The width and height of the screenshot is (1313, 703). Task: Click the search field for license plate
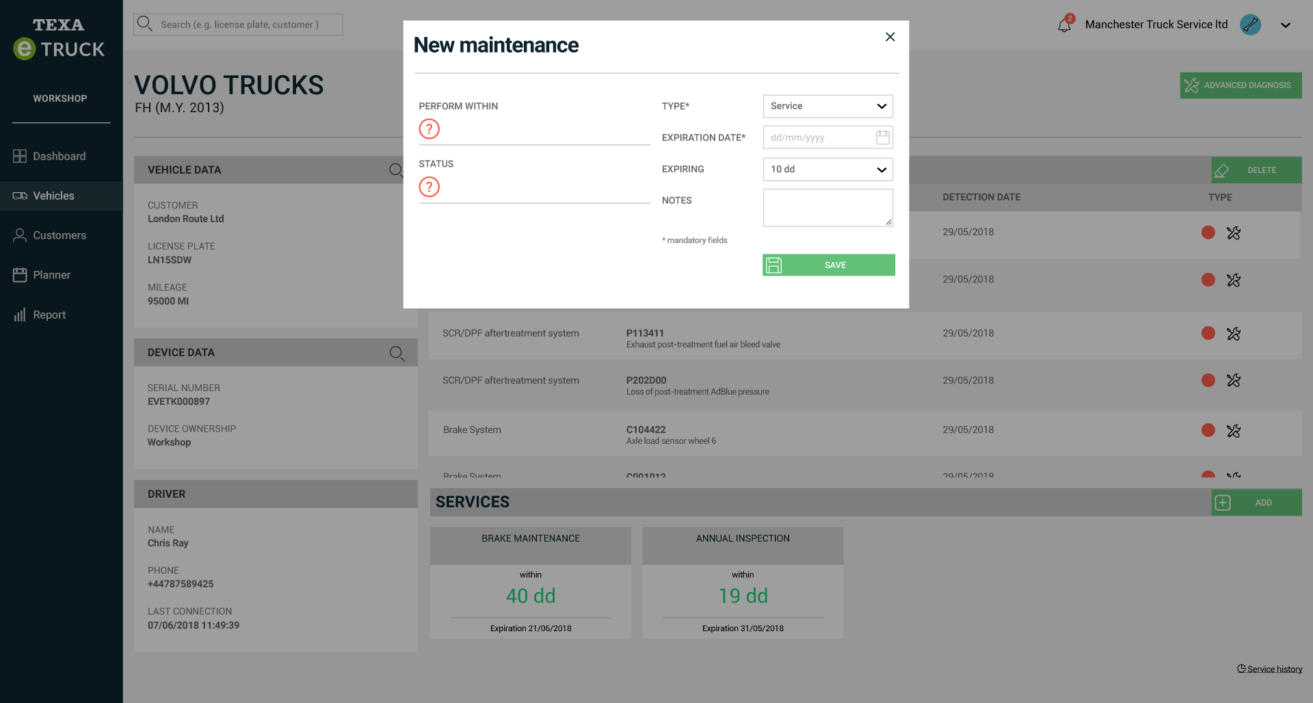click(238, 25)
